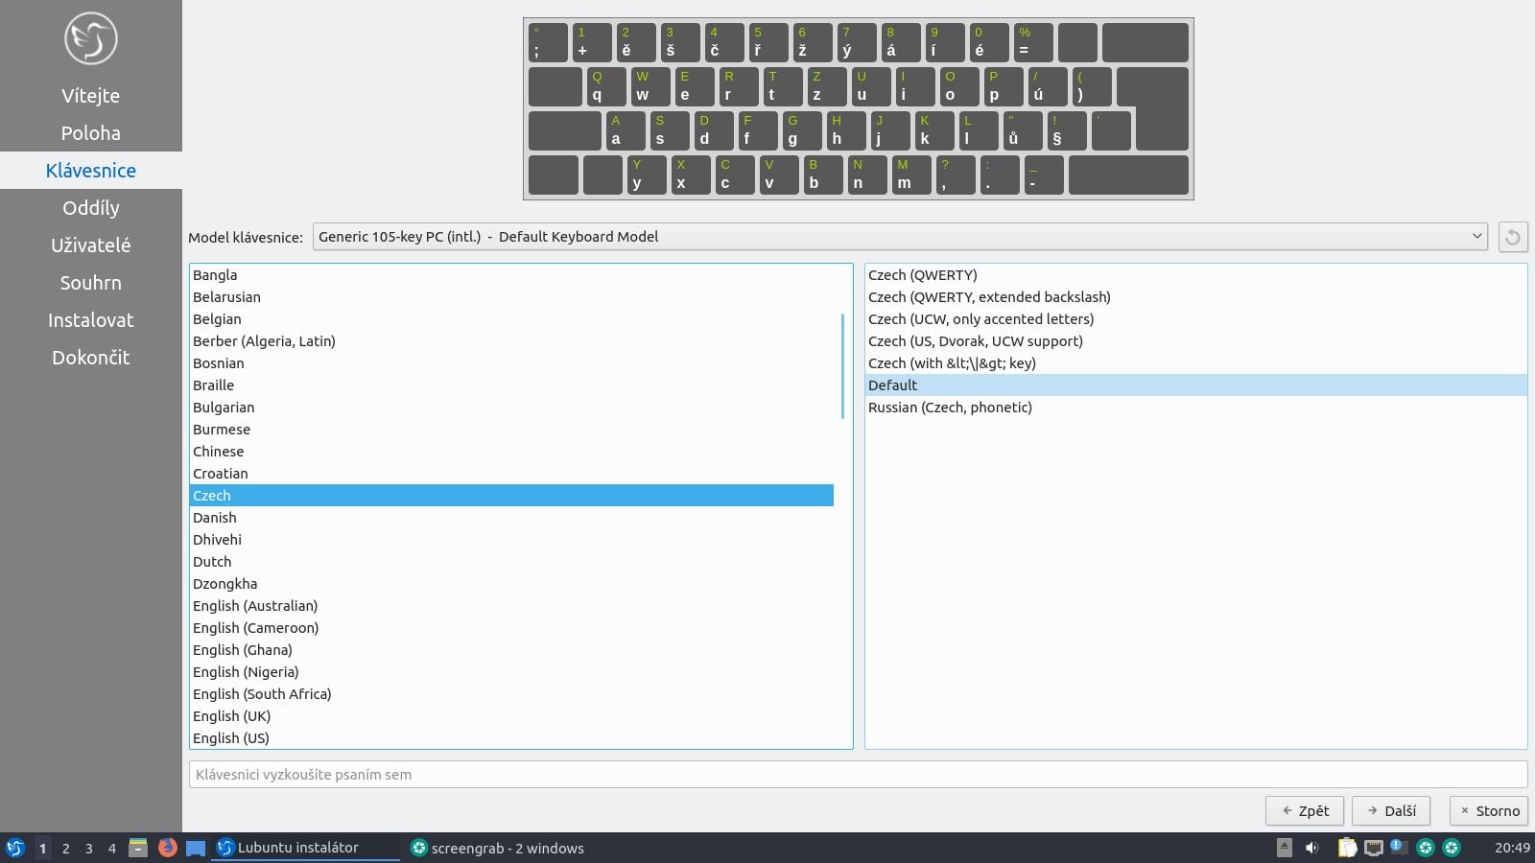Select the Dzongkha layout
1535x863 pixels.
click(x=511, y=584)
